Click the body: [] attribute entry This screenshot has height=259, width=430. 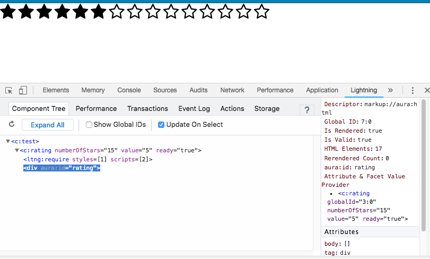pos(337,244)
